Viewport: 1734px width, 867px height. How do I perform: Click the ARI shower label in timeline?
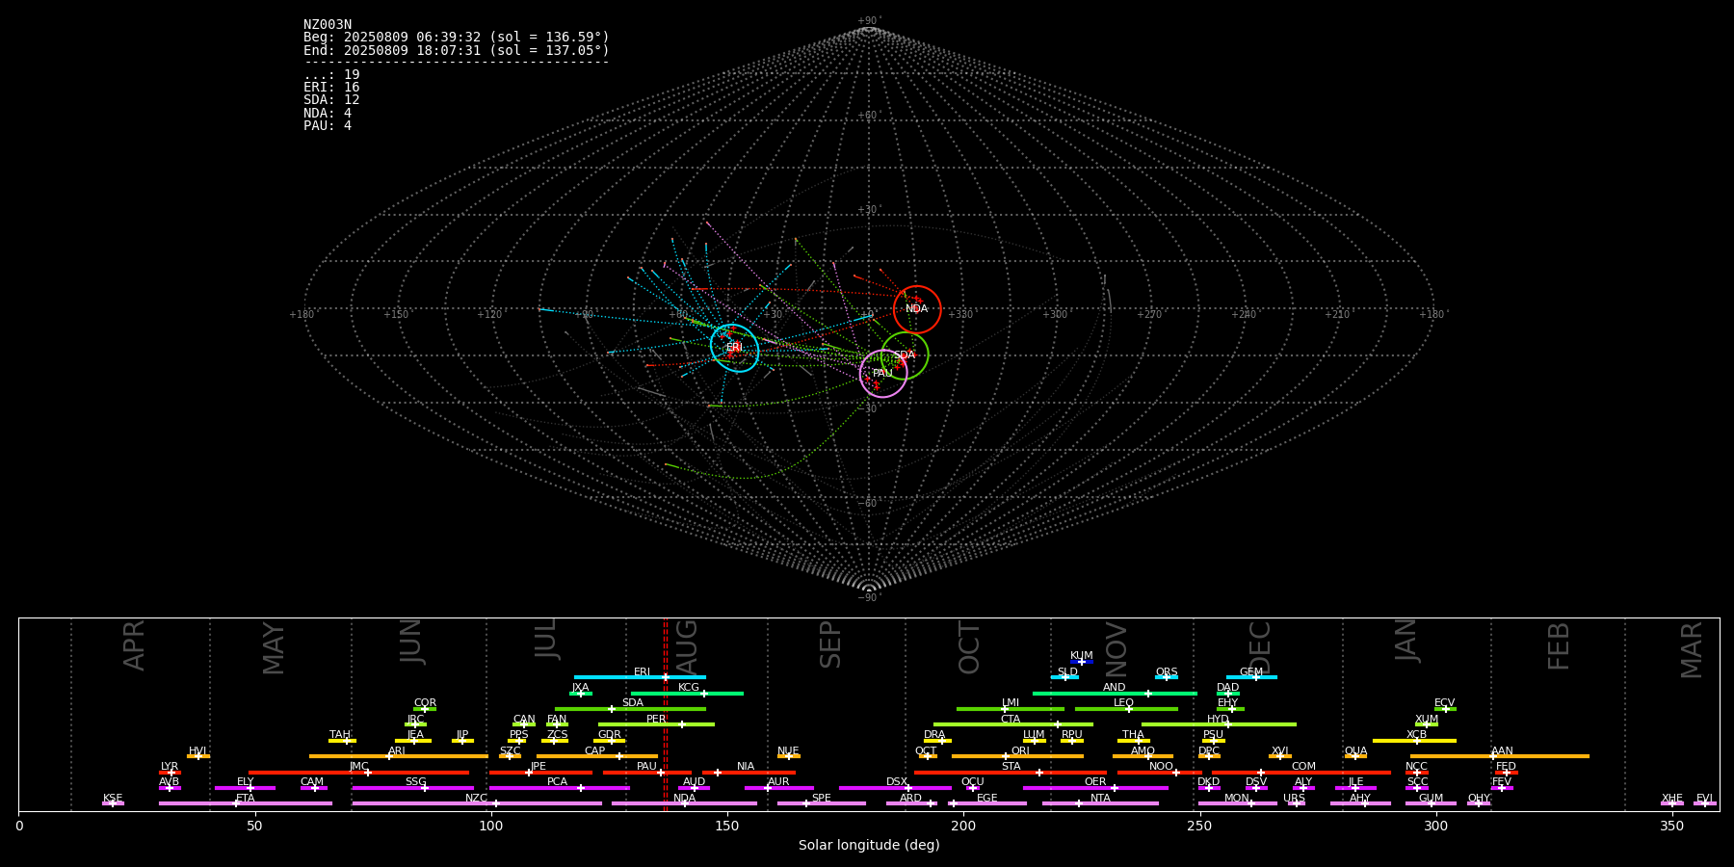(x=397, y=751)
